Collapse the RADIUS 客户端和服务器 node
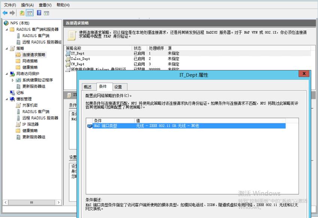The height and width of the screenshot is (218, 318). click(x=7, y=30)
